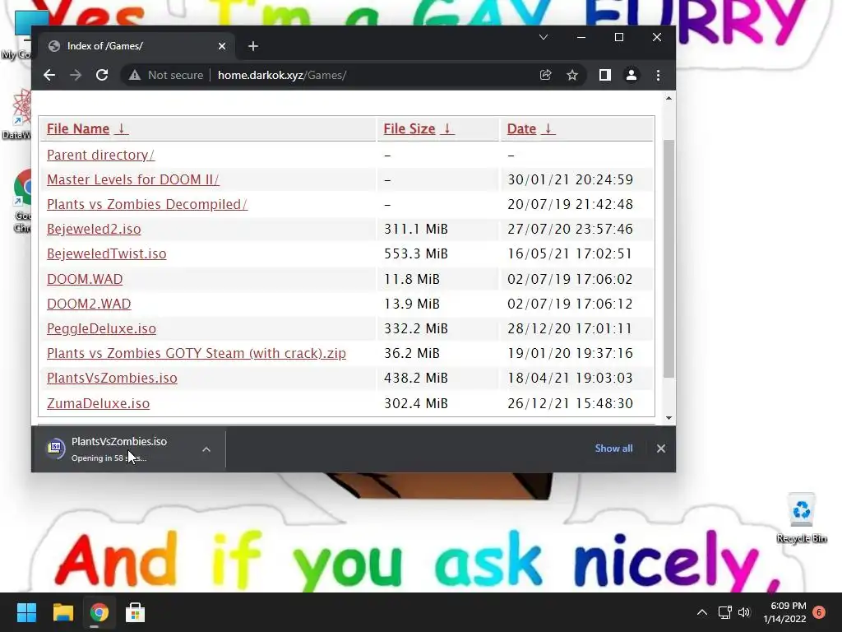Image resolution: width=842 pixels, height=632 pixels.
Task: Select the Recycle Bin desktop icon
Action: (802, 518)
